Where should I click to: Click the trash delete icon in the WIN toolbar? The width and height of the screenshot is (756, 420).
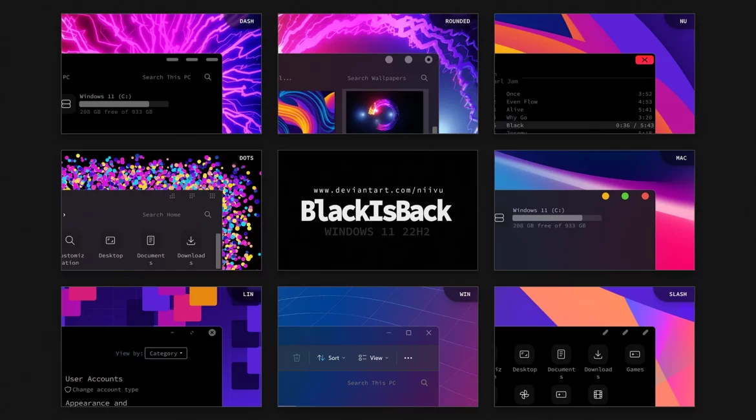pyautogui.click(x=297, y=358)
